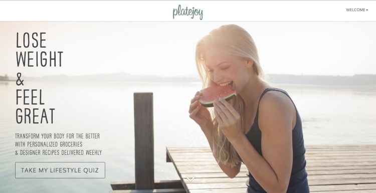Screen dimensions: 376x193
Task: Click the platejoy logo in header
Action: pyautogui.click(x=188, y=12)
